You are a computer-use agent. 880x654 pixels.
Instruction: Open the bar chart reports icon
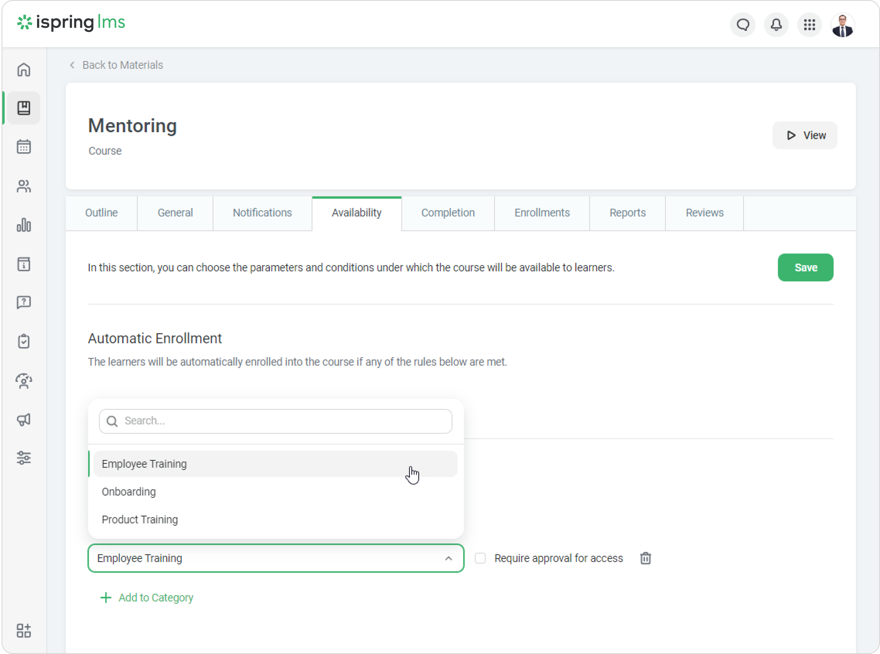click(24, 225)
